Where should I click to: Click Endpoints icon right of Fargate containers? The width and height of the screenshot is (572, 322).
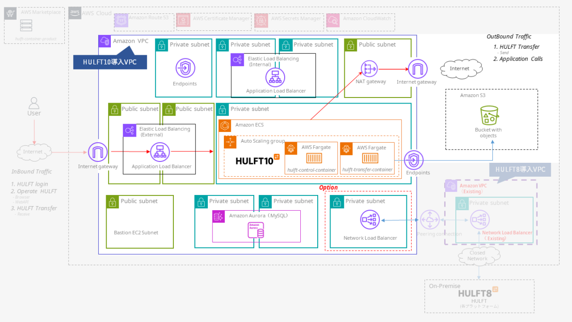[413, 160]
